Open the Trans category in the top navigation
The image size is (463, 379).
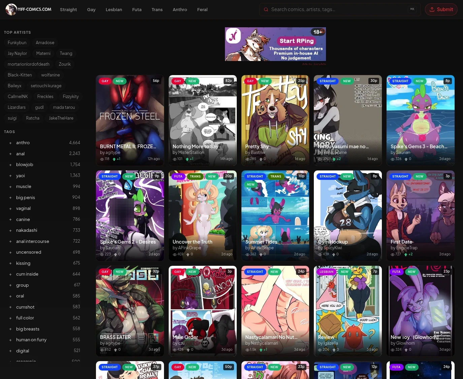pos(157,9)
